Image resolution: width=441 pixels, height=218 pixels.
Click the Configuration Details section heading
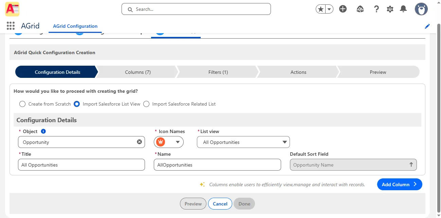47,120
